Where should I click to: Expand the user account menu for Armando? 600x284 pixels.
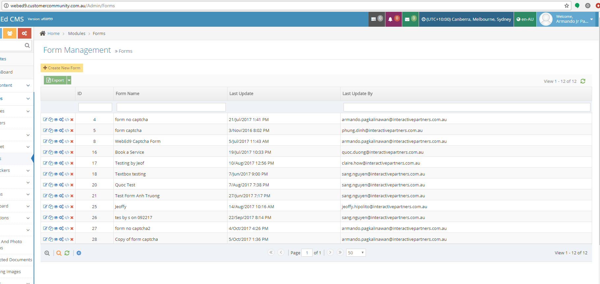(591, 19)
